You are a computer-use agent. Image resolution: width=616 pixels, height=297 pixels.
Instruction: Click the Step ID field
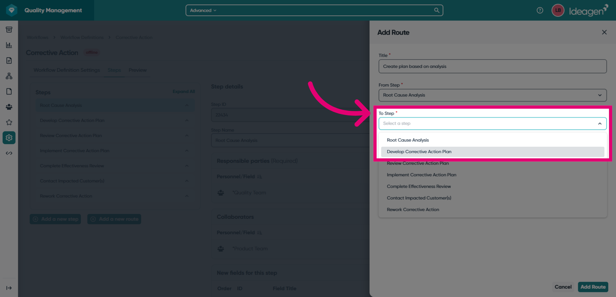(x=290, y=115)
